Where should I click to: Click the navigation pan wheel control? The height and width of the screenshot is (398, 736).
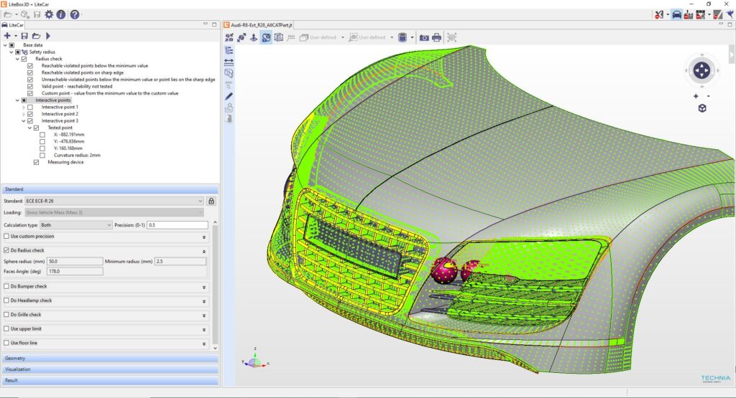coord(701,71)
